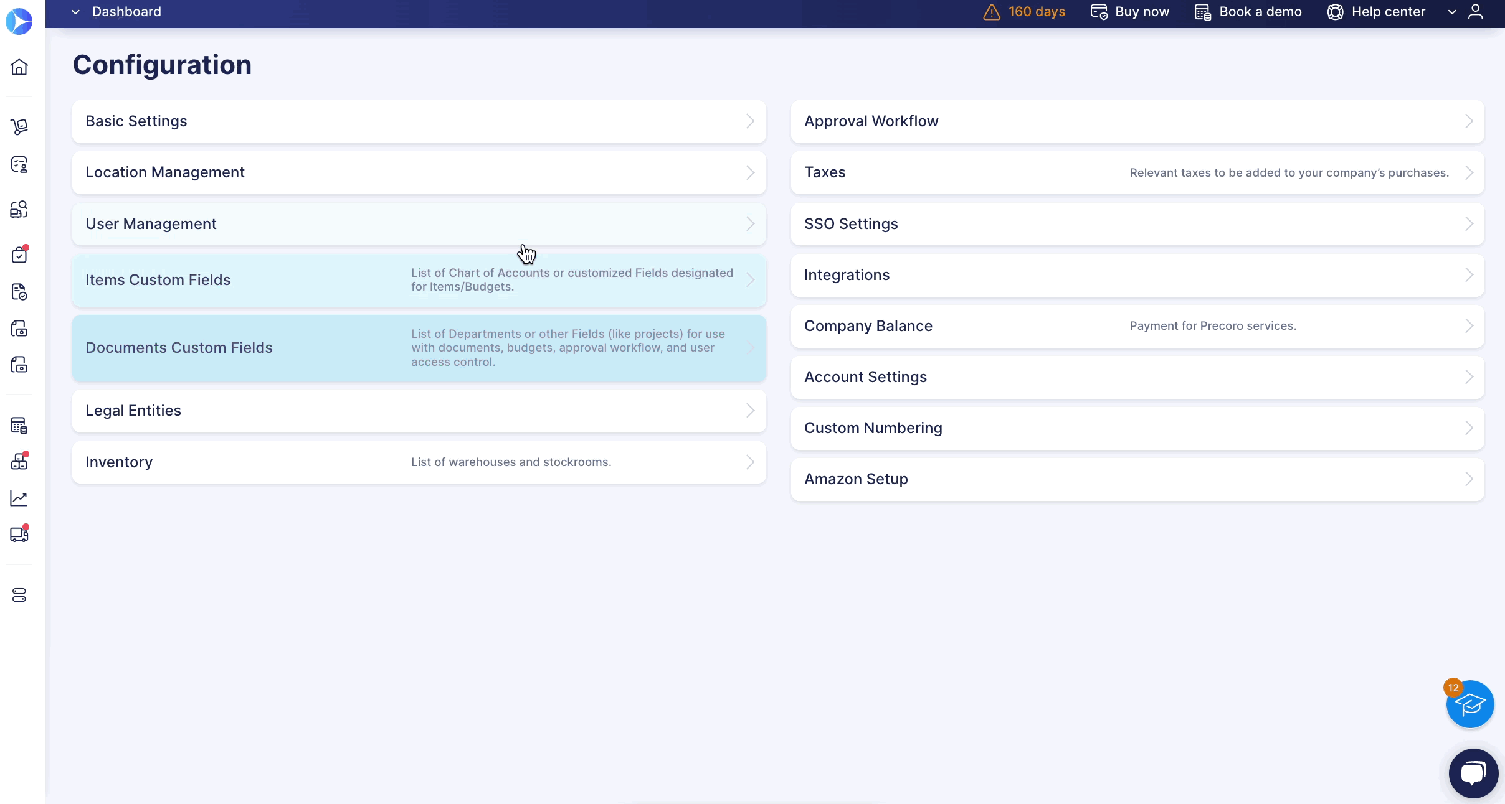
Task: Click the Custom Numbering row chevron
Action: (x=1469, y=428)
